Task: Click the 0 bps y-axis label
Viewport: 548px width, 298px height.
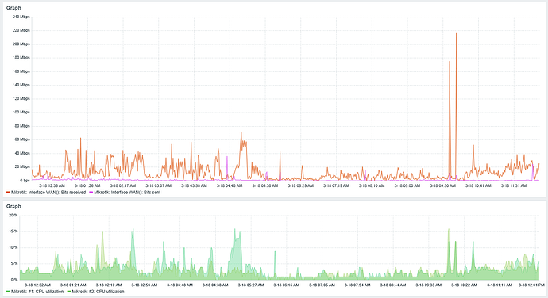Action: click(x=25, y=181)
